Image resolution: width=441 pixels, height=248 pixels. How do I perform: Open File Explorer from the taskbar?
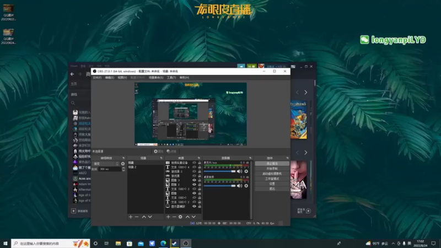click(x=118, y=243)
